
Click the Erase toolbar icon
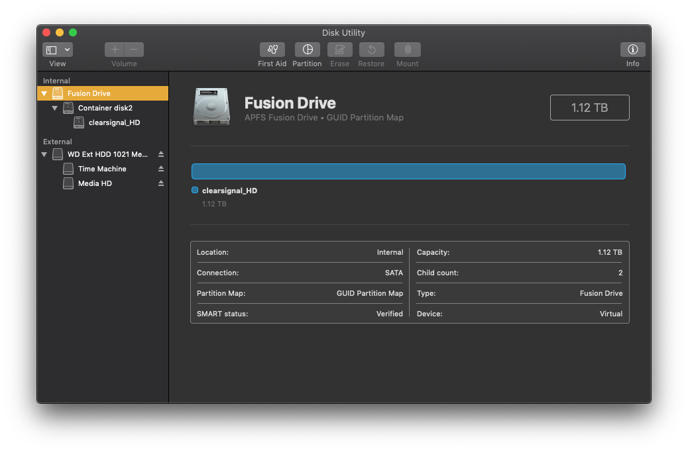339,50
